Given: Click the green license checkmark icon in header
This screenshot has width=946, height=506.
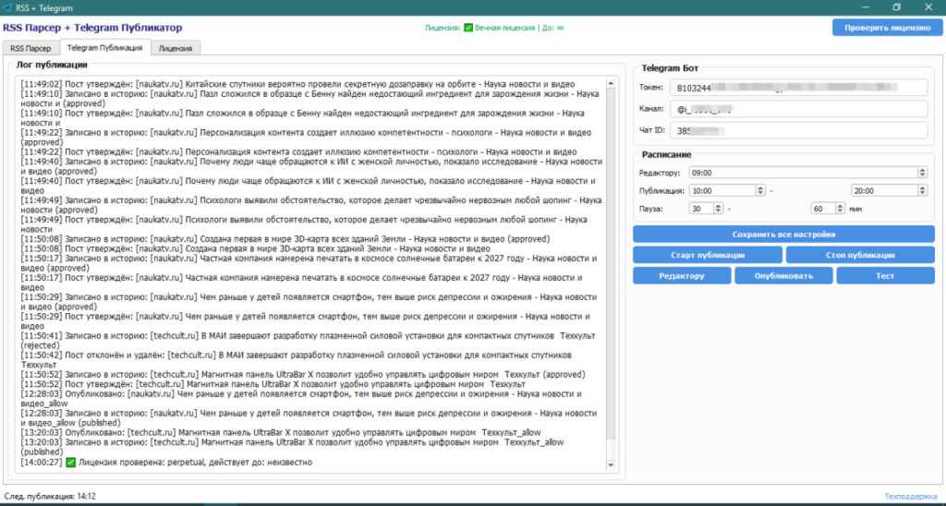Looking at the screenshot, I should tap(468, 28).
